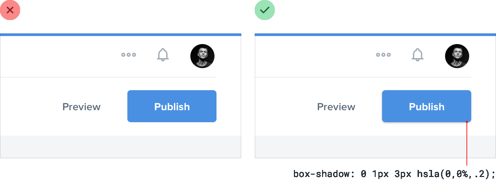Image resolution: width=496 pixels, height=185 pixels.
Task: Open the profile avatar in the correct example
Action: pos(457,56)
